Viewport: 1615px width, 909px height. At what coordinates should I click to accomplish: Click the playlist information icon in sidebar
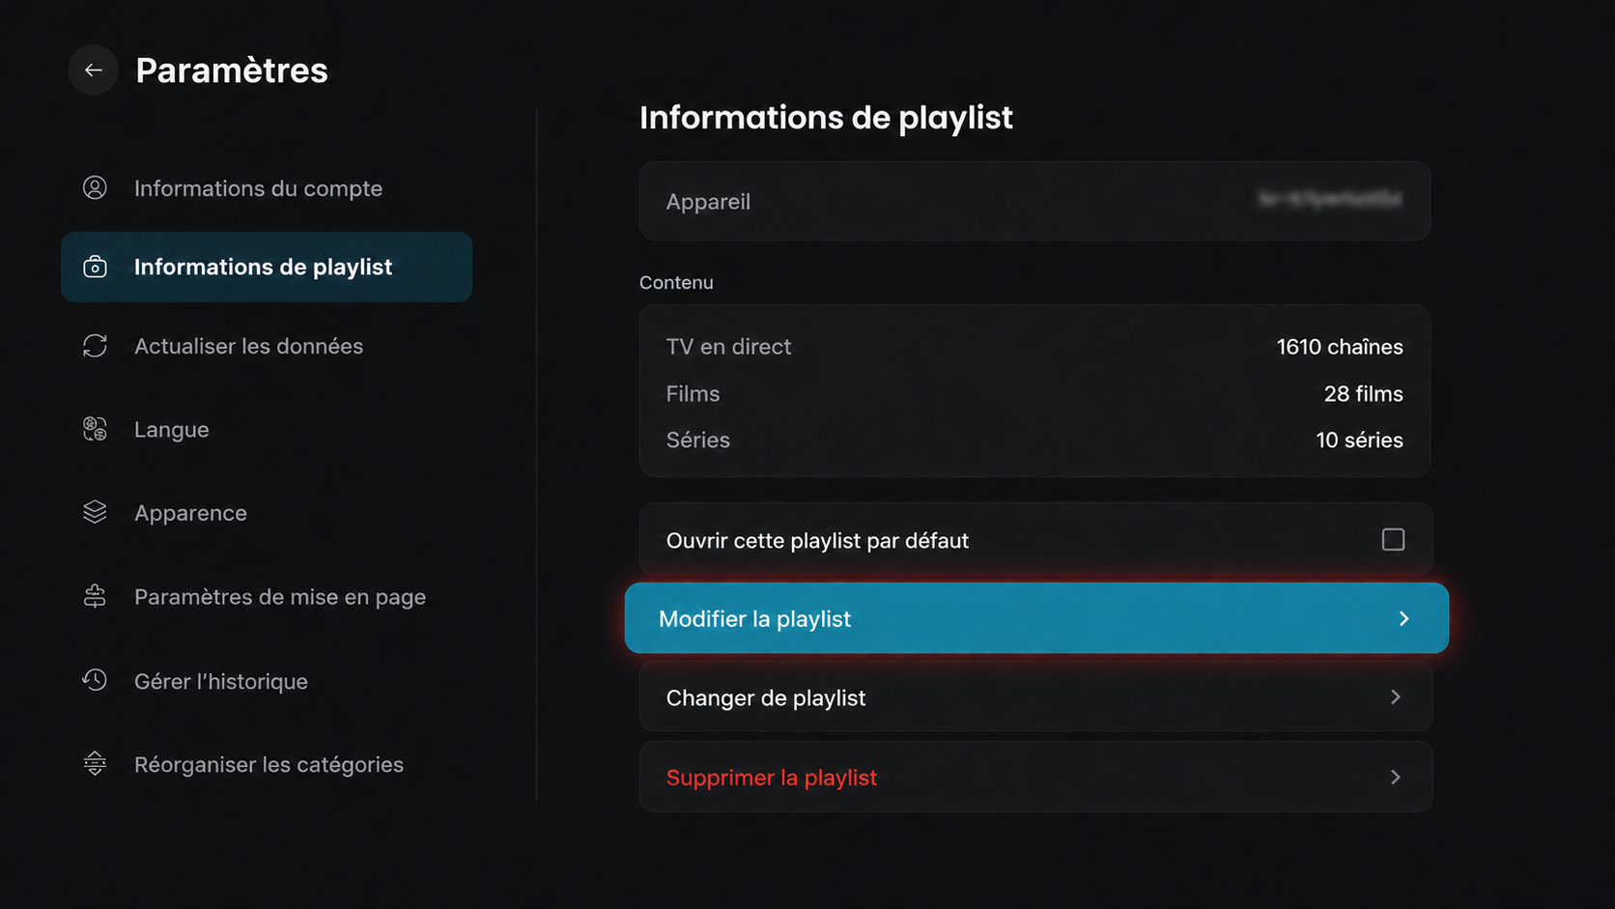(x=95, y=267)
